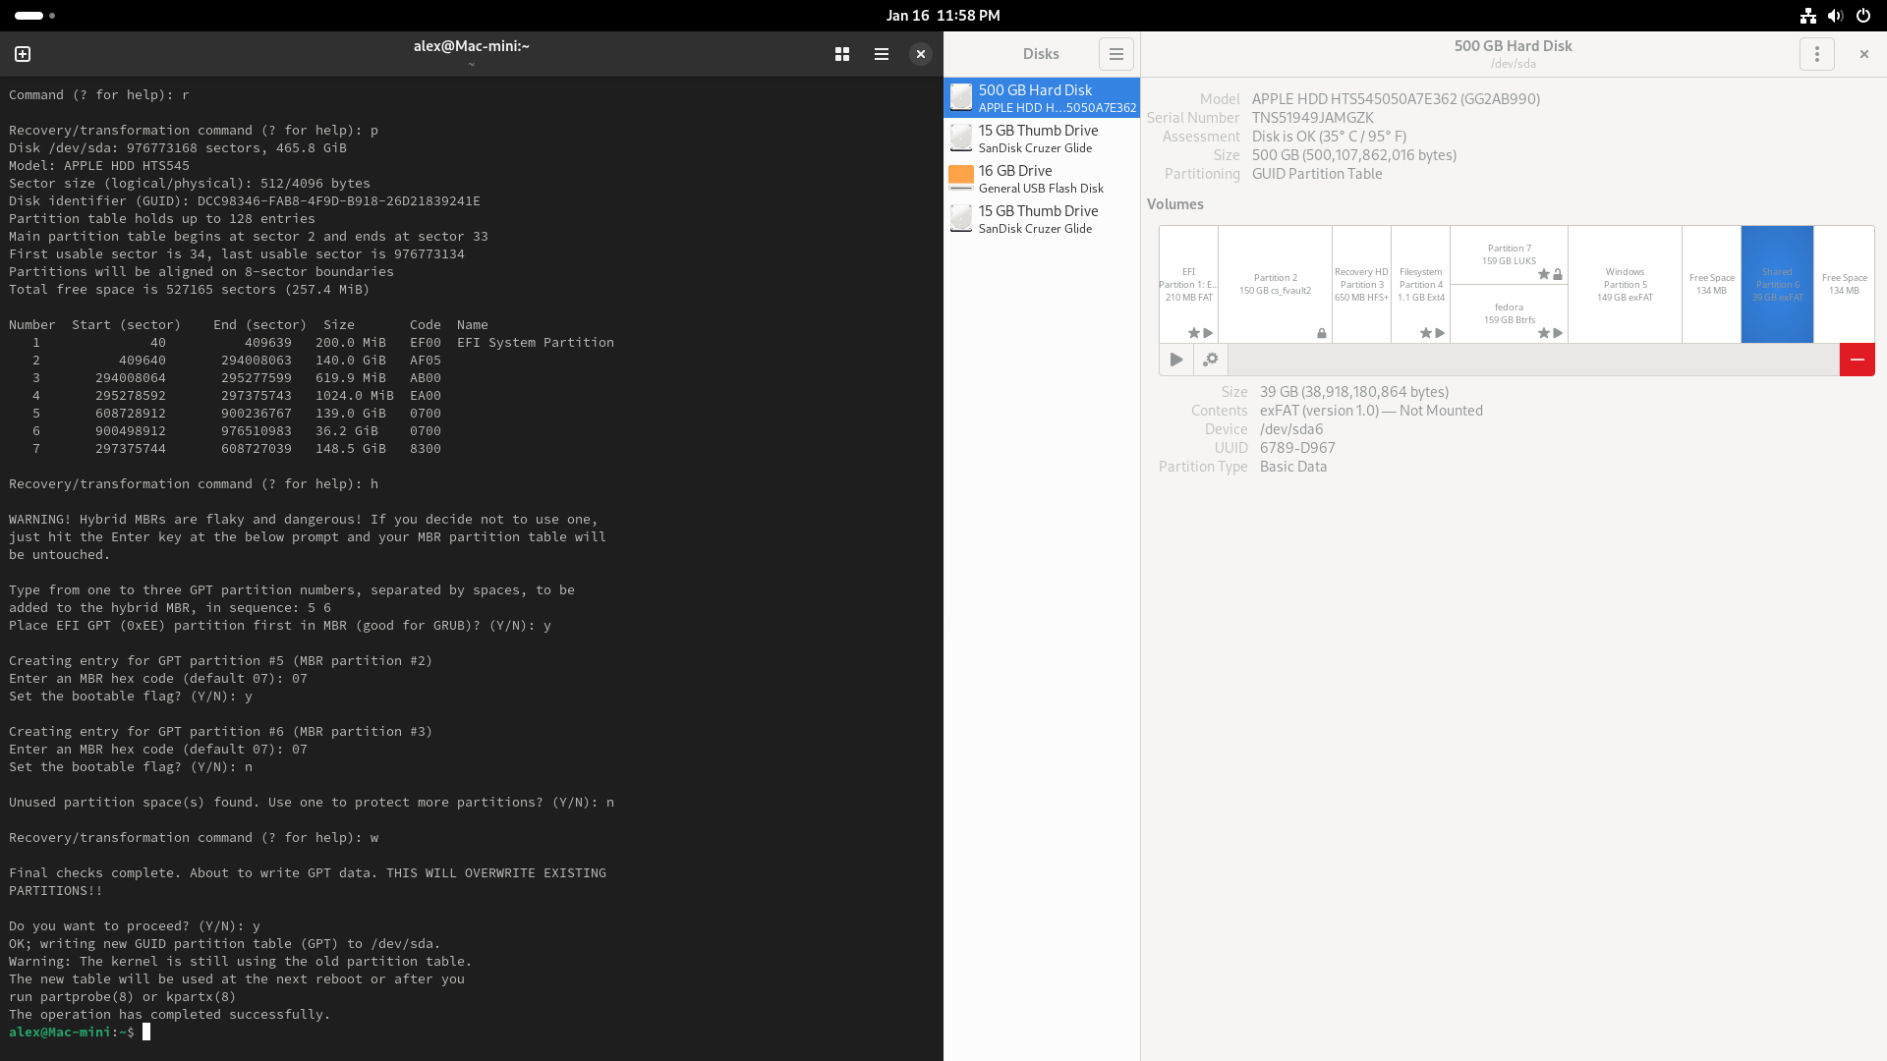Select the second 15 GB SanDisk Cruzer Glide

(1037, 218)
